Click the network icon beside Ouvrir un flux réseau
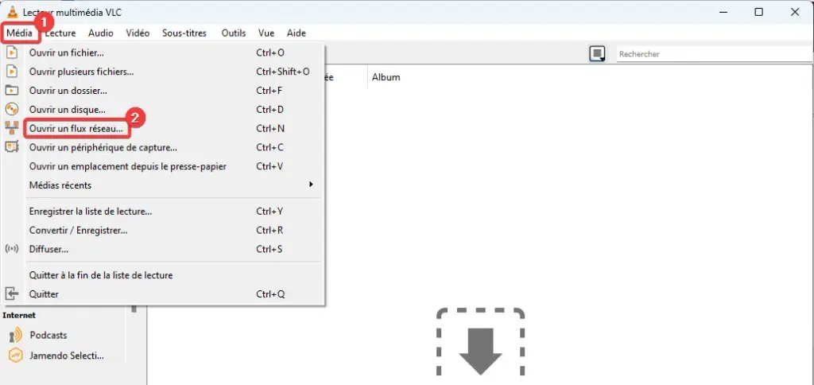The height and width of the screenshot is (385, 814). (11, 128)
